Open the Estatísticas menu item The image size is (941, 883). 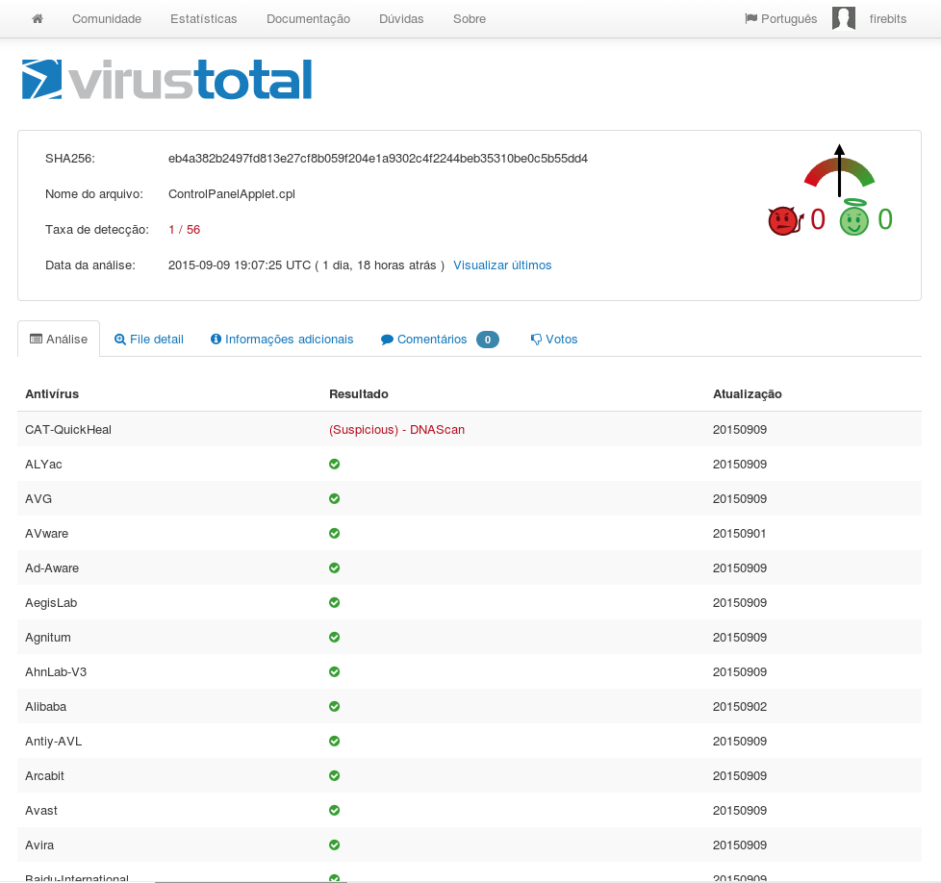[x=203, y=18]
